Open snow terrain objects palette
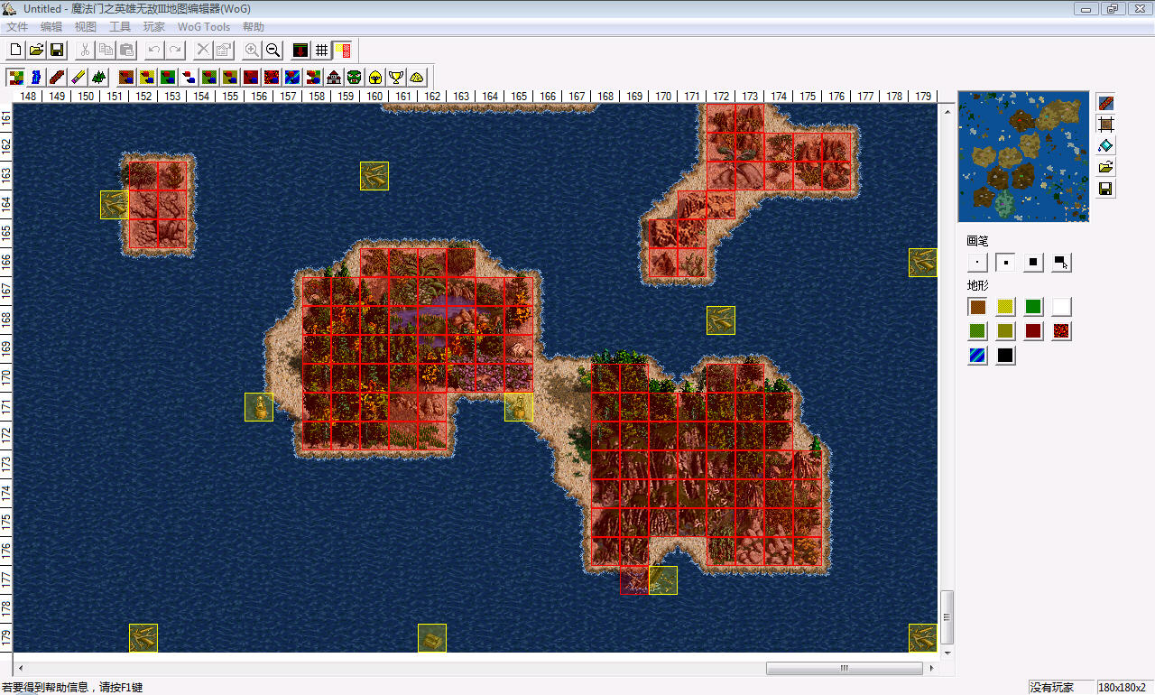 click(x=189, y=77)
